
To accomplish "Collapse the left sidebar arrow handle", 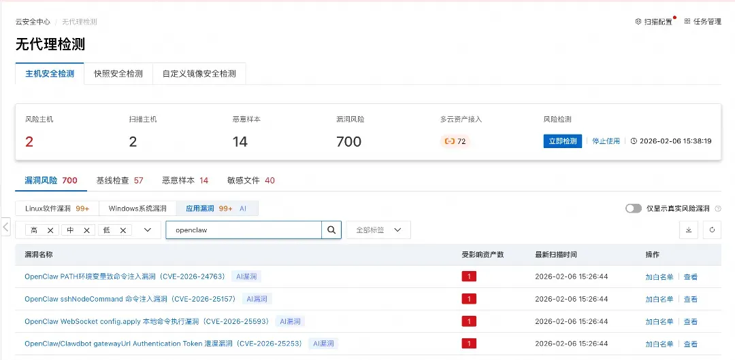I will (5, 227).
